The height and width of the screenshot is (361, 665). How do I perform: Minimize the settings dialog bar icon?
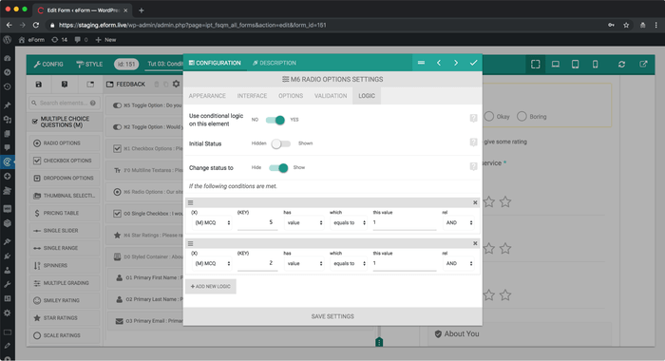(x=421, y=63)
